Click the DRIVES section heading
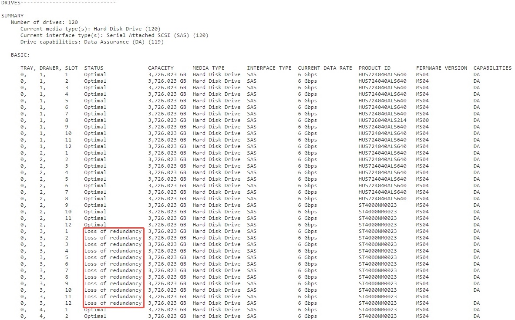The image size is (515, 320). (x=10, y=3)
